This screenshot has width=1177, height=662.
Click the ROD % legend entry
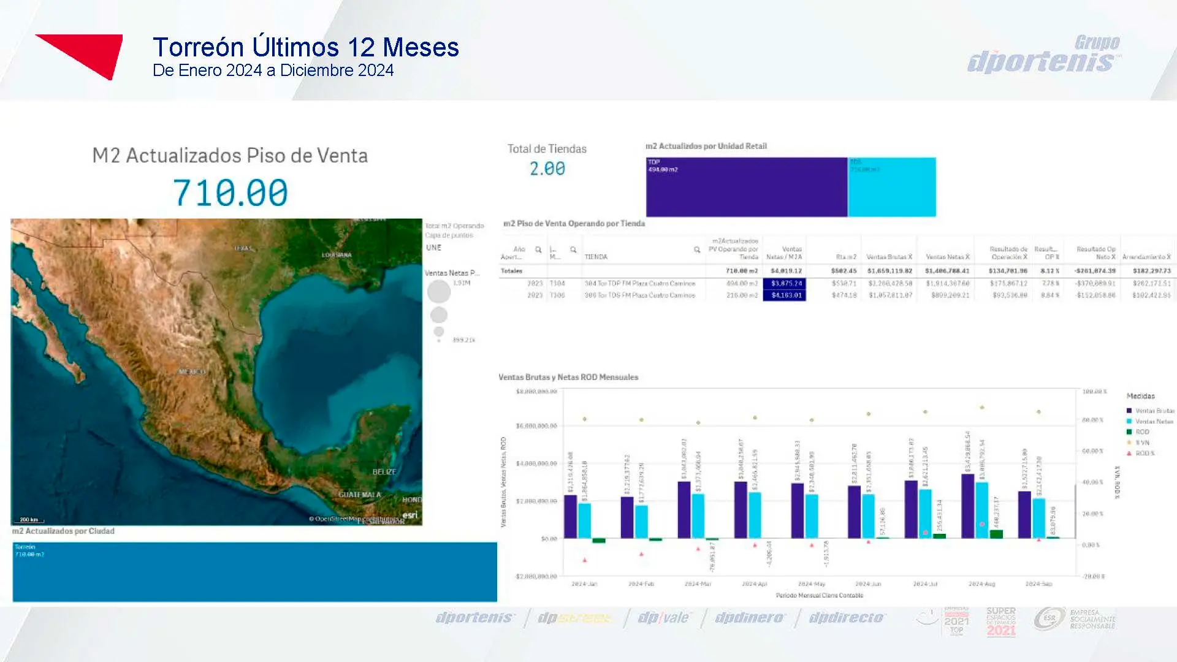point(1140,453)
